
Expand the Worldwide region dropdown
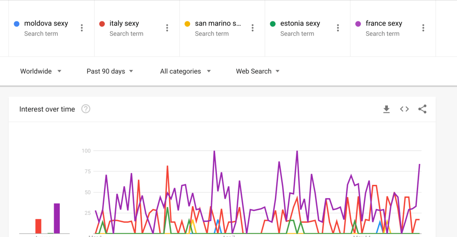pyautogui.click(x=41, y=71)
